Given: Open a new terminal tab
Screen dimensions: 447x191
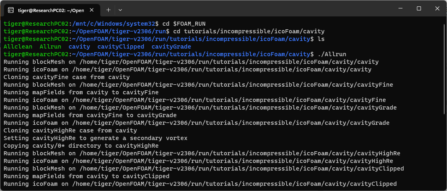Looking at the screenshot, I should tap(108, 10).
